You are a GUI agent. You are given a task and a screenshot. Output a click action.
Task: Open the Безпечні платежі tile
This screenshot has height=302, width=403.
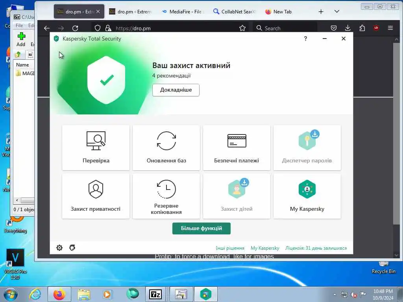pyautogui.click(x=237, y=148)
